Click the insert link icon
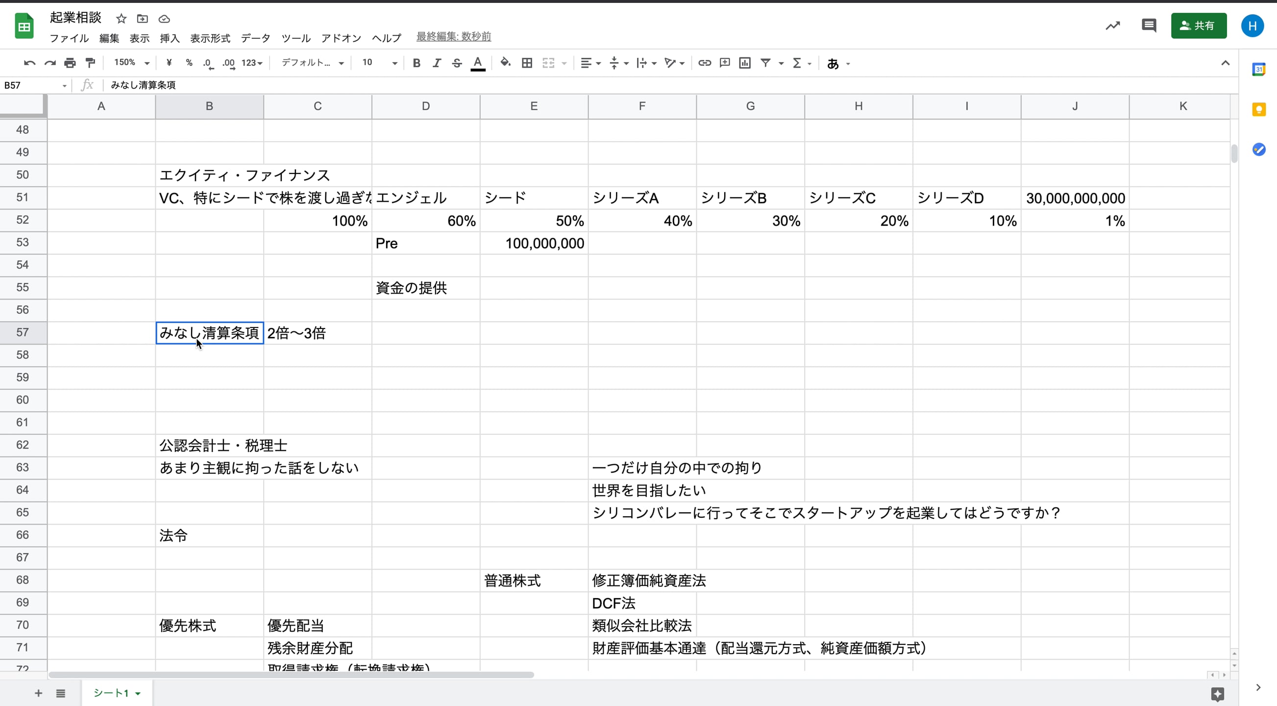This screenshot has height=706, width=1277. click(x=705, y=63)
